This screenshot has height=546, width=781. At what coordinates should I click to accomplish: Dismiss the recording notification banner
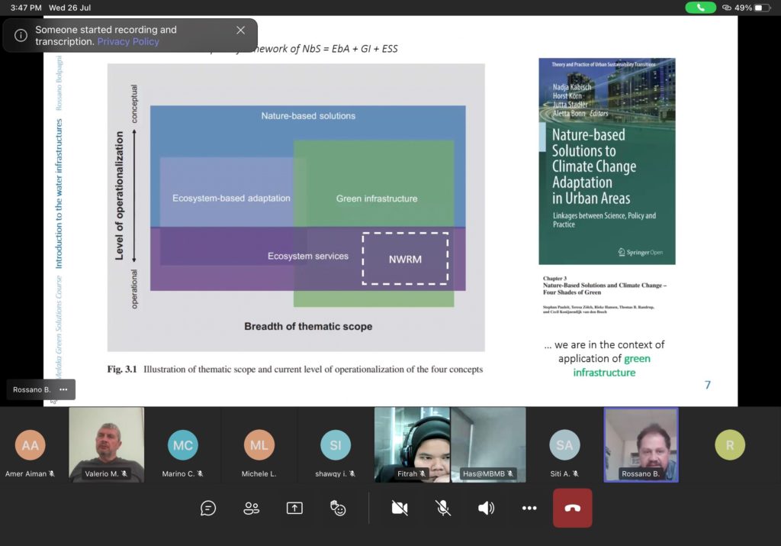coord(241,30)
